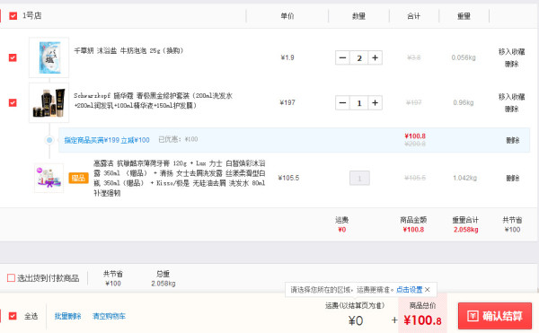Screen dimensions: 539x333
Task: Move Schwarzkopf set to favorites
Action: [x=511, y=97]
